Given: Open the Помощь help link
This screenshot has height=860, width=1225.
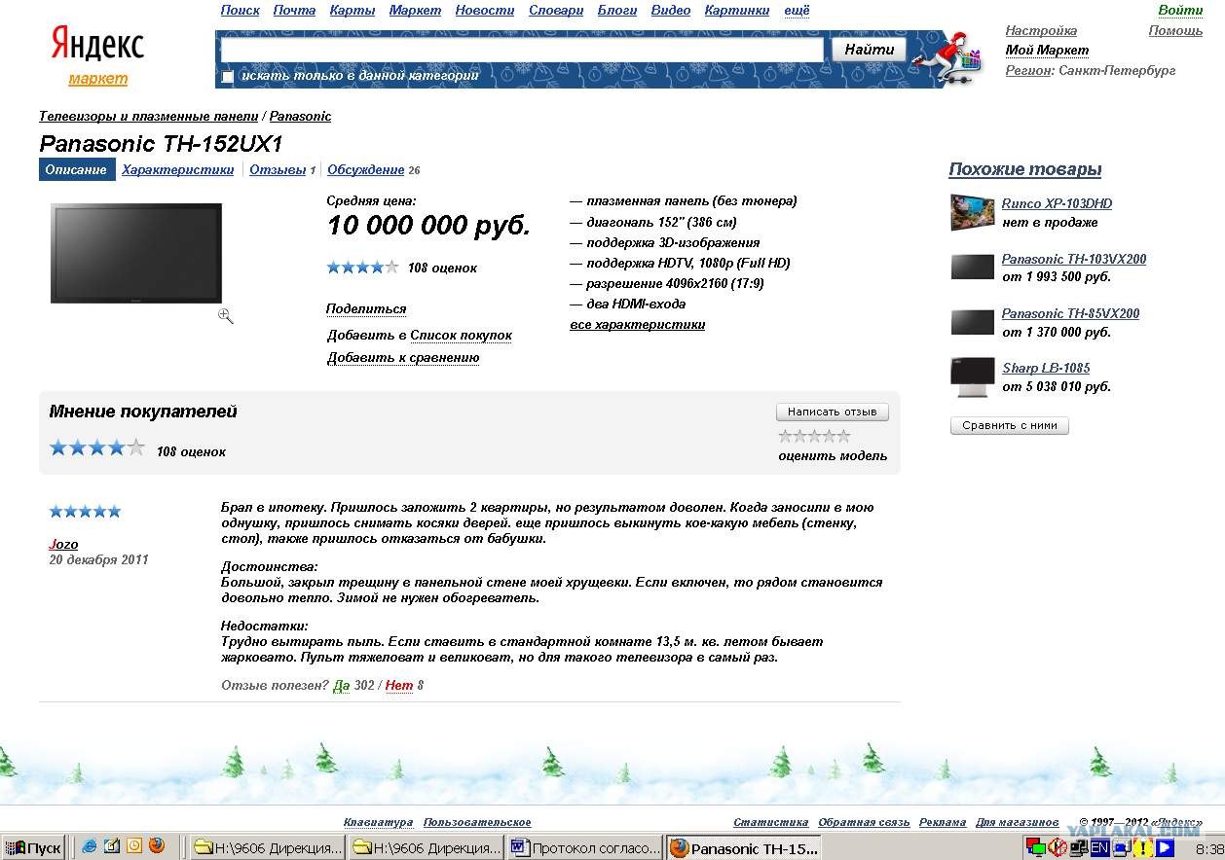Looking at the screenshot, I should pos(1175,30).
